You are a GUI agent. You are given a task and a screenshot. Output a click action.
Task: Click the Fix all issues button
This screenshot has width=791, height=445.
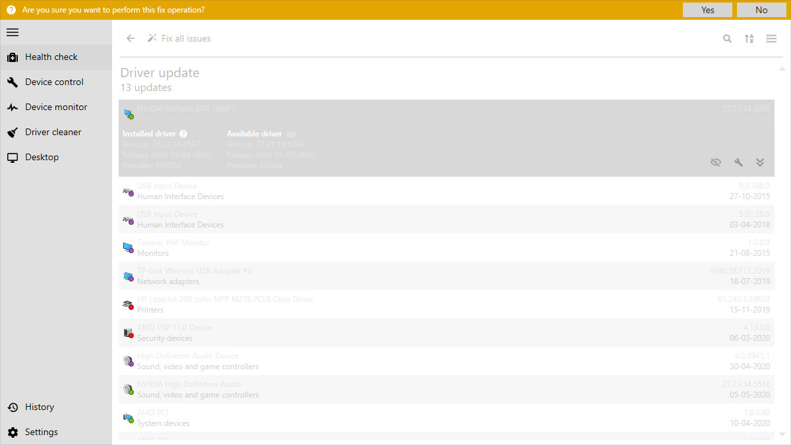179,38
